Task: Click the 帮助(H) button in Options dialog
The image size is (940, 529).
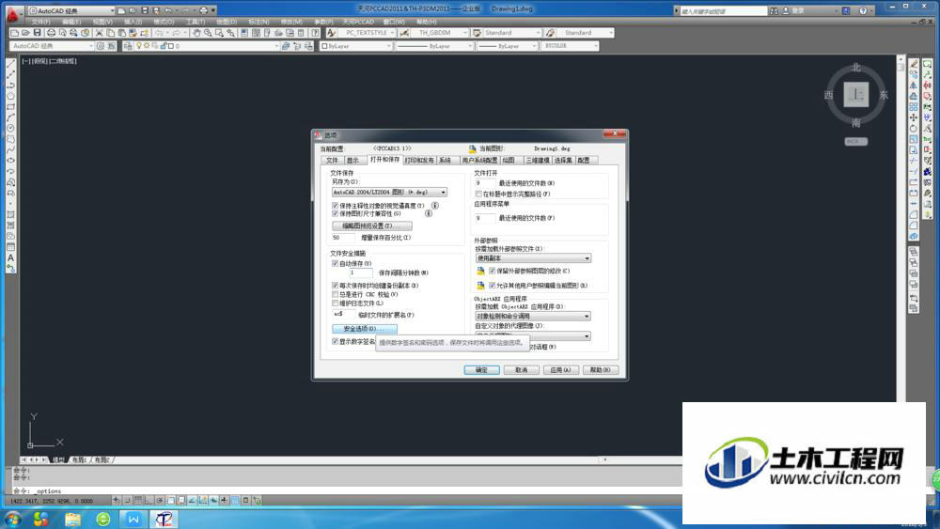Action: tap(600, 370)
